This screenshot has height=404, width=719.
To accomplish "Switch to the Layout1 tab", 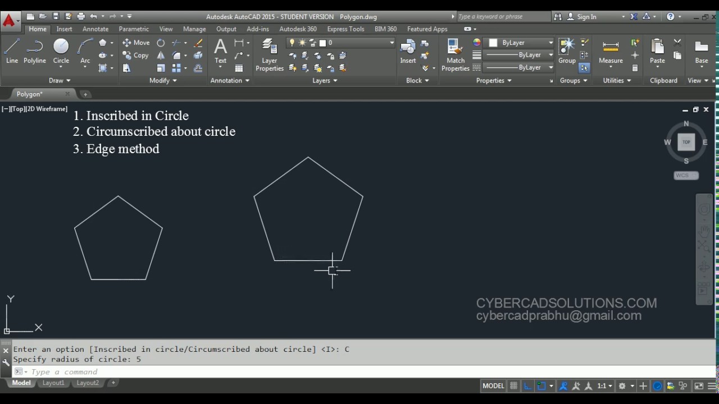I will pyautogui.click(x=53, y=383).
